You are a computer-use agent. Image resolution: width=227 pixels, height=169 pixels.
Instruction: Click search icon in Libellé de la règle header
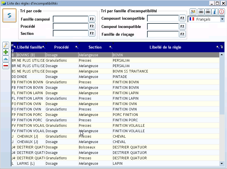(x=218, y=47)
